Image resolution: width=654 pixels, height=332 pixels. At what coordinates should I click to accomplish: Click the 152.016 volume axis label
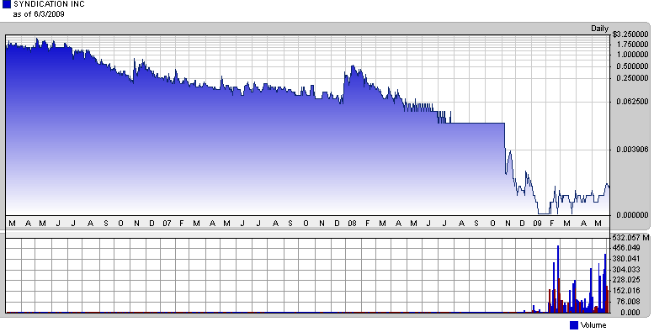pos(626,291)
